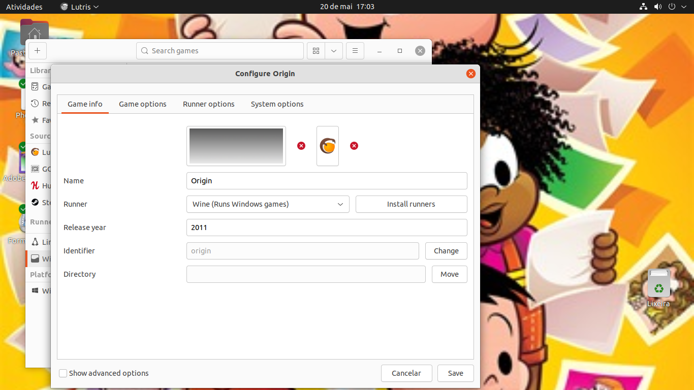The width and height of the screenshot is (694, 390).
Task: Click the Change identifier button
Action: pos(447,251)
